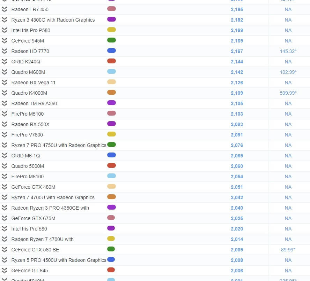This screenshot has width=310, height=281.
Task: Expand the GeForce GT 645 row chevron
Action: point(4,271)
